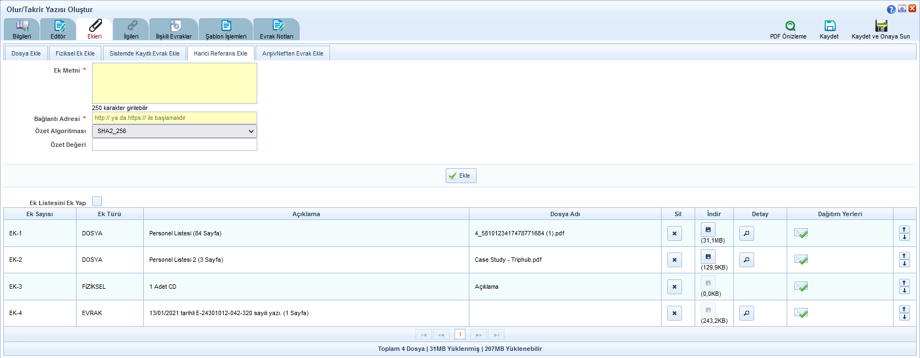Screen dimensions: 920x358
Task: Open ArşivNet'ten Evrak Ekle sub-tab
Action: coord(293,53)
